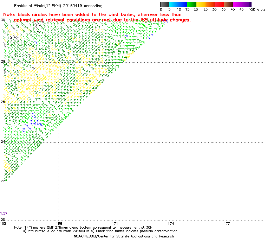Click the latitude label '20'
Image resolution: width=267 pixels, height=242 pixels.
point(3,219)
